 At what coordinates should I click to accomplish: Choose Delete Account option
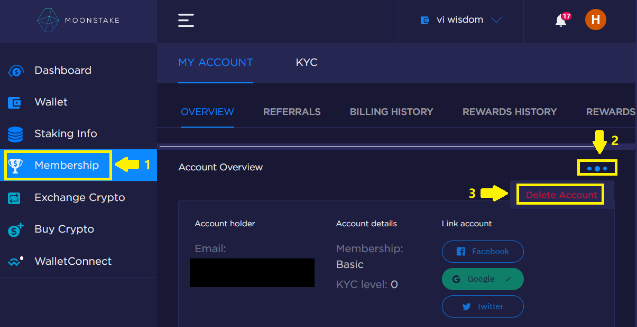[x=561, y=195]
